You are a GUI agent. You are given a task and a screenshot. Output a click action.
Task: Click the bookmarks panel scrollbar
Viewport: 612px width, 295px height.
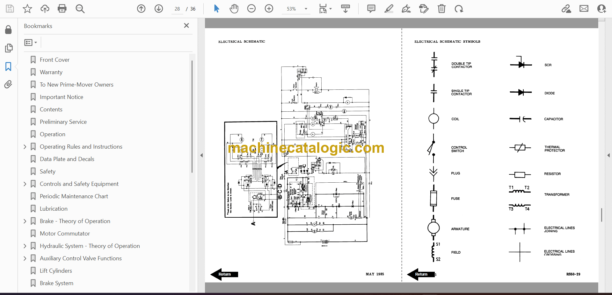192,117
